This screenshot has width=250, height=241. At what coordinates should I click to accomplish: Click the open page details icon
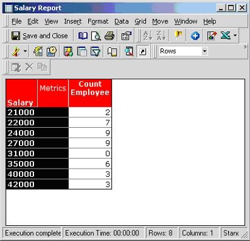click(112, 52)
